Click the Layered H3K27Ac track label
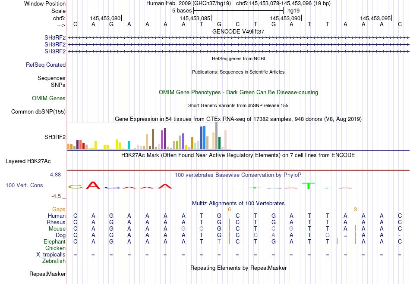 [x=28, y=161]
